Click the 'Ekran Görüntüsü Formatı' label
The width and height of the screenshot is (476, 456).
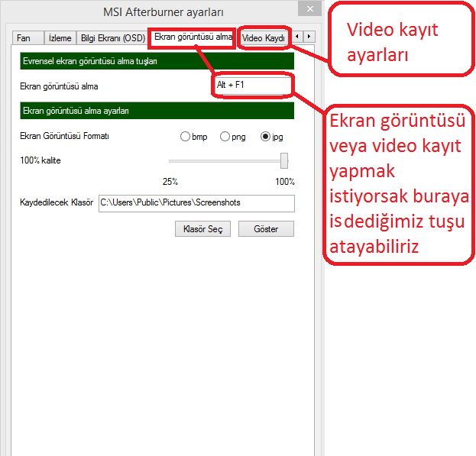[x=64, y=136]
